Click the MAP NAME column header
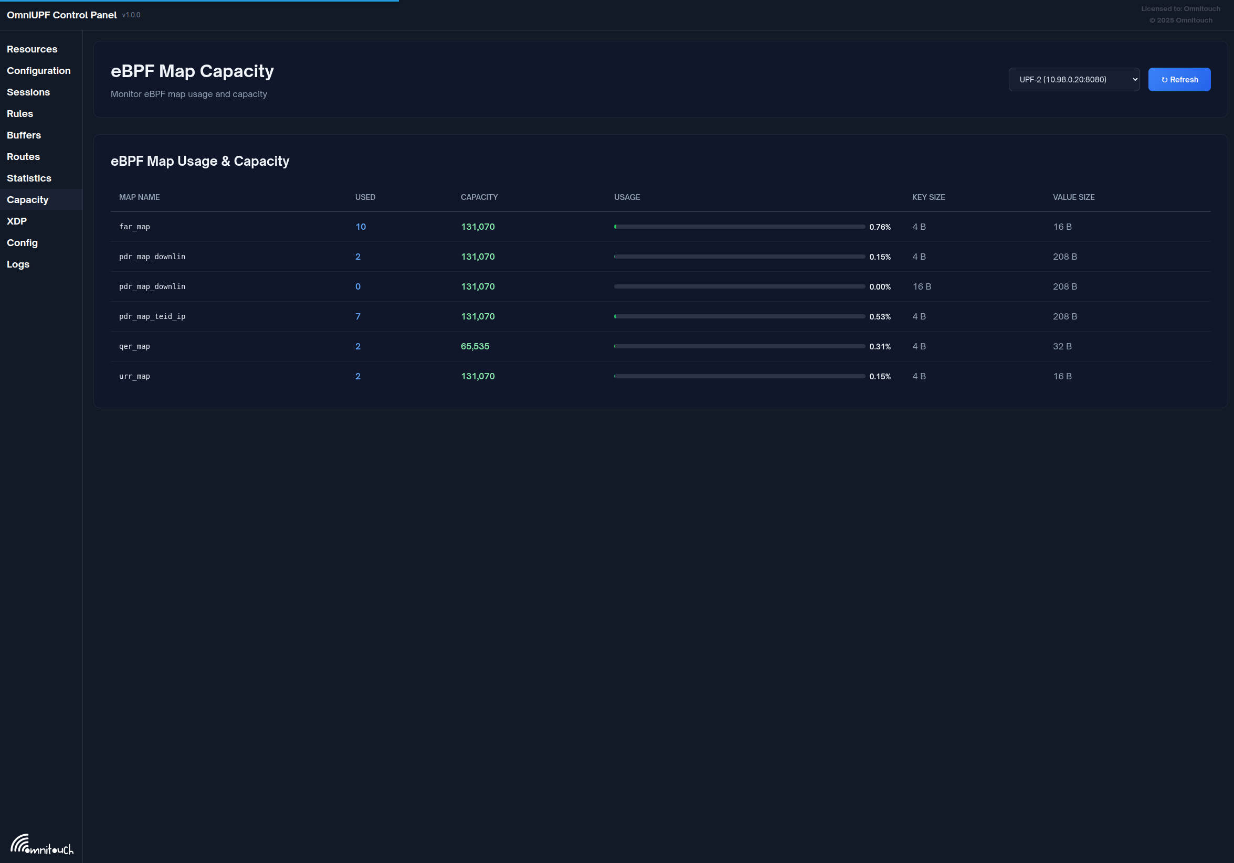 click(139, 197)
